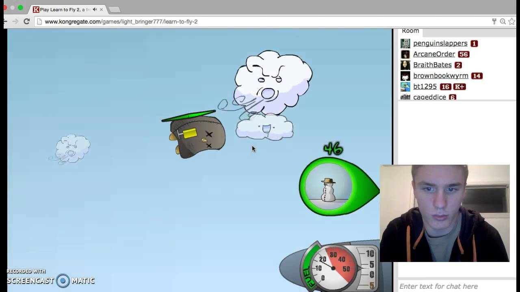The width and height of the screenshot is (520, 292).
Task: Open penguinslappers user profile
Action: click(440, 43)
